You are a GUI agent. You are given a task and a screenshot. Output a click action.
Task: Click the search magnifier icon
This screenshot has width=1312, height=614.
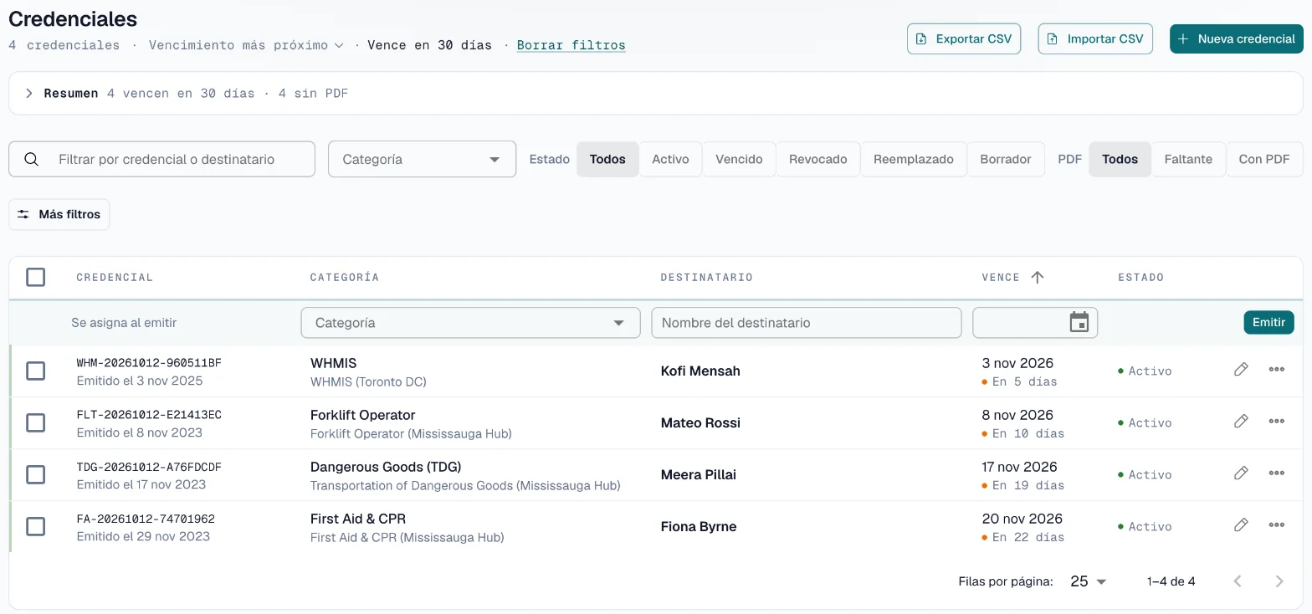(x=32, y=159)
